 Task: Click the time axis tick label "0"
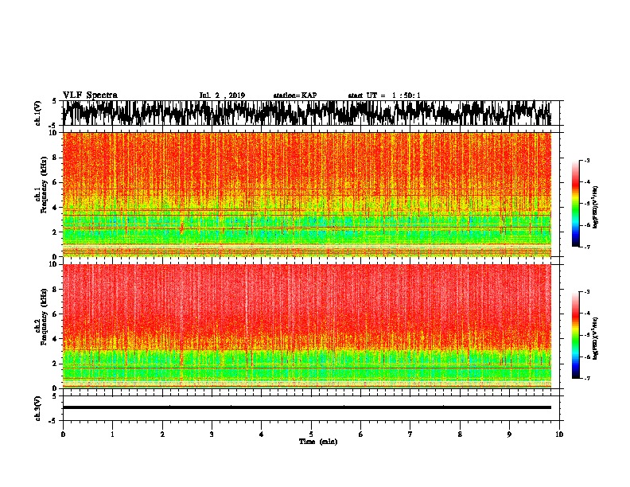tap(63, 434)
